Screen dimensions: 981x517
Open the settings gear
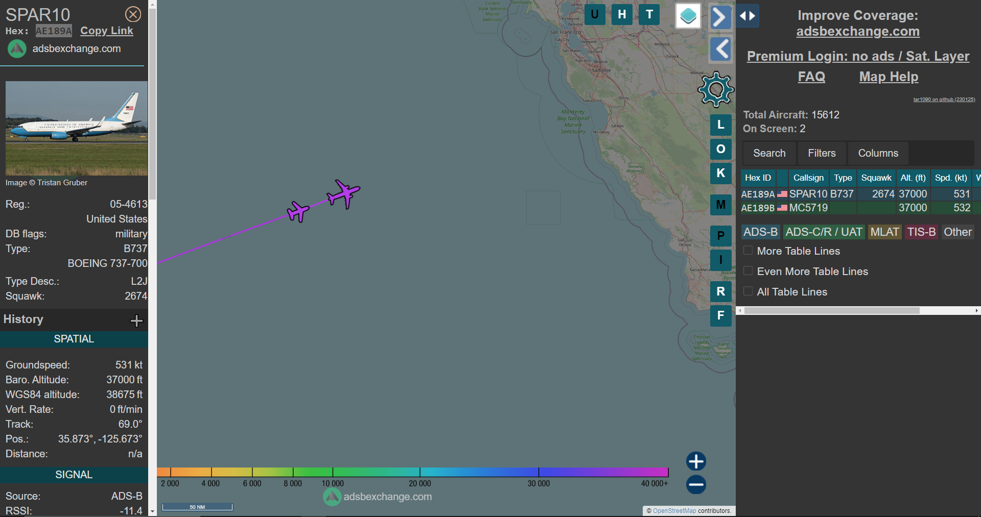point(716,90)
